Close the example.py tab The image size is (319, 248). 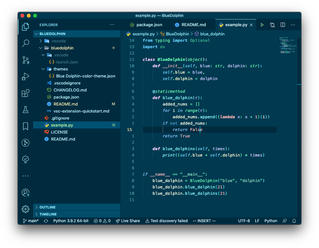(251, 25)
